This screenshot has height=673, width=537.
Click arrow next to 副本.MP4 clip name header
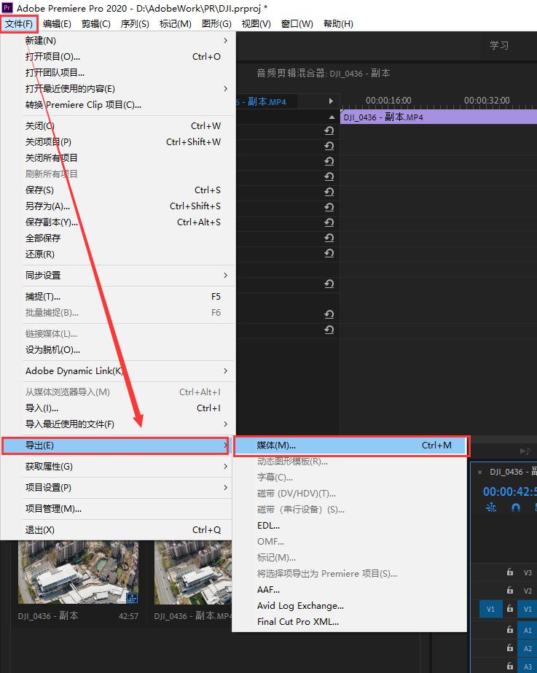331,101
